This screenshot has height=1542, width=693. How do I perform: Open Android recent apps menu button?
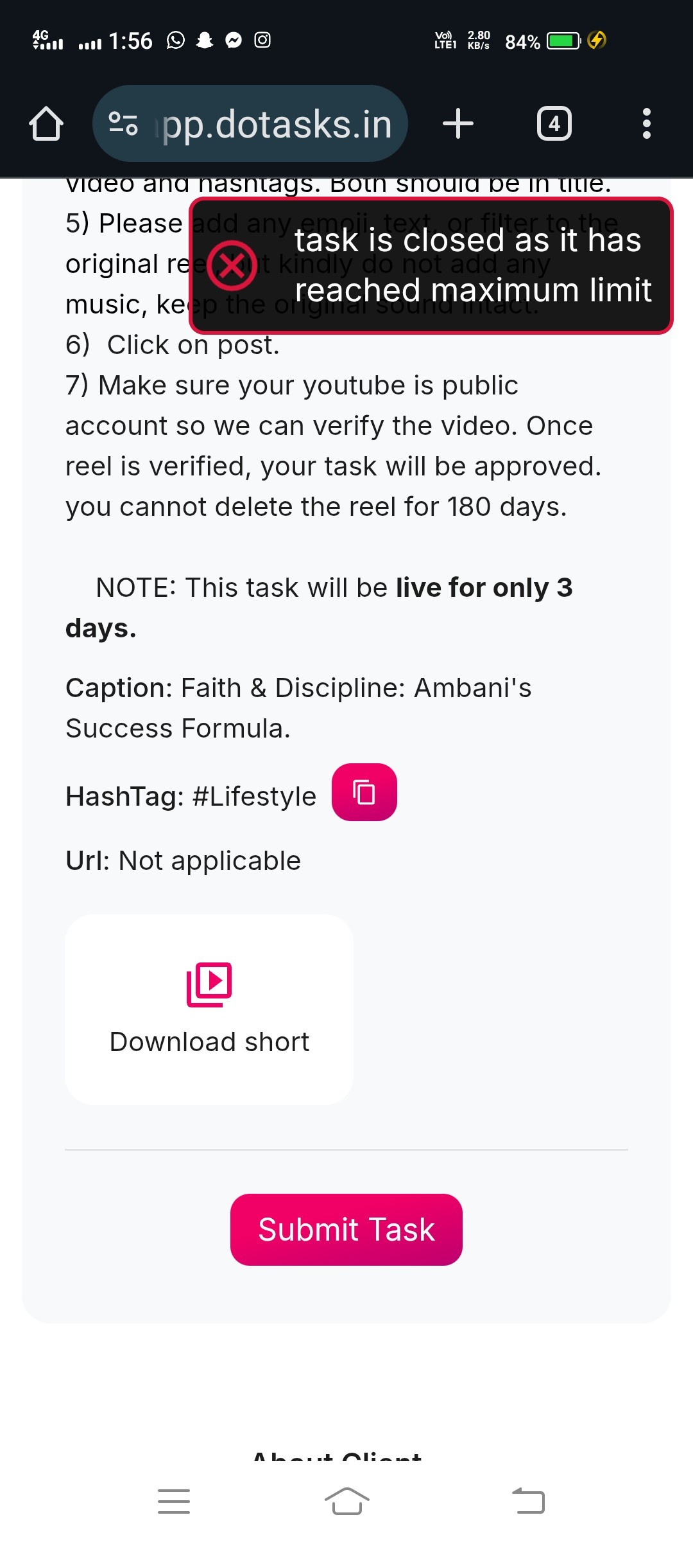(174, 1501)
